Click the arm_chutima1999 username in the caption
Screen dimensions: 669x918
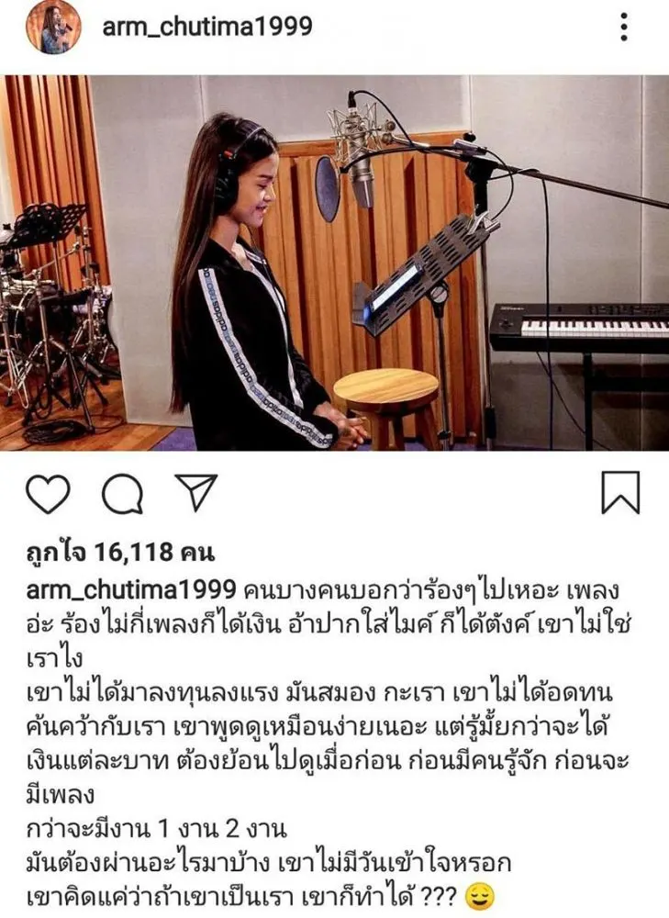131,589
